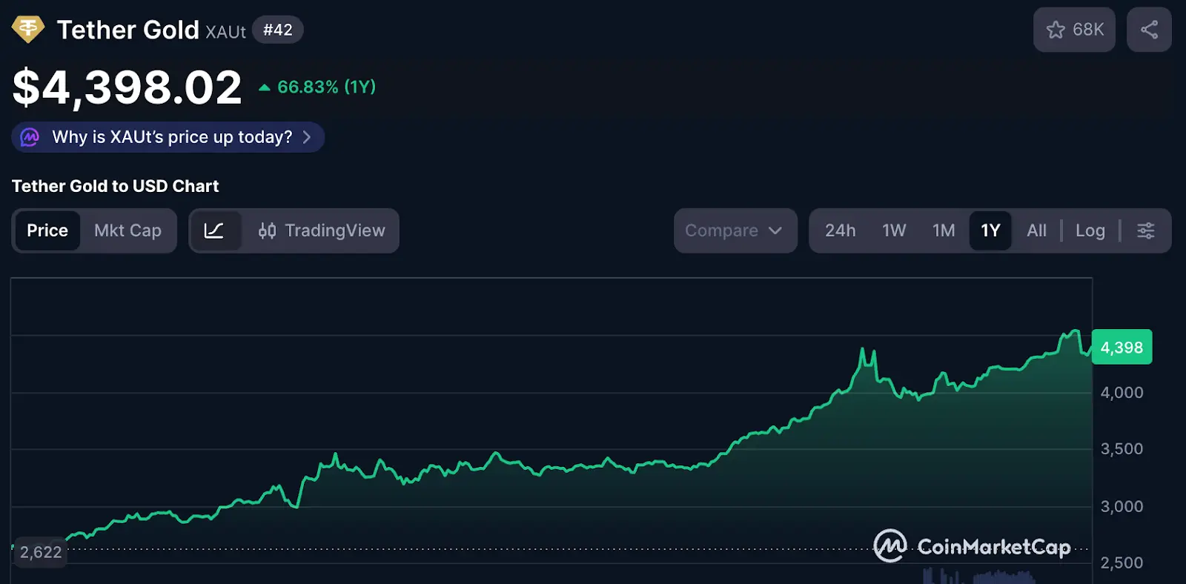Click the #42 rank badge
The image size is (1186, 584).
pos(278,30)
